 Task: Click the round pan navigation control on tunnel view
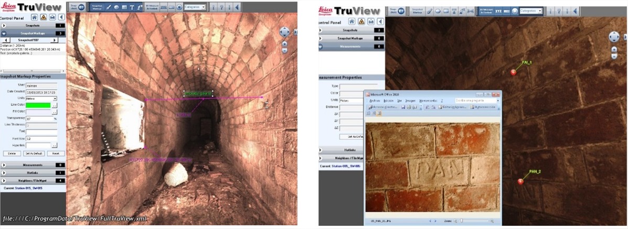[284, 32]
